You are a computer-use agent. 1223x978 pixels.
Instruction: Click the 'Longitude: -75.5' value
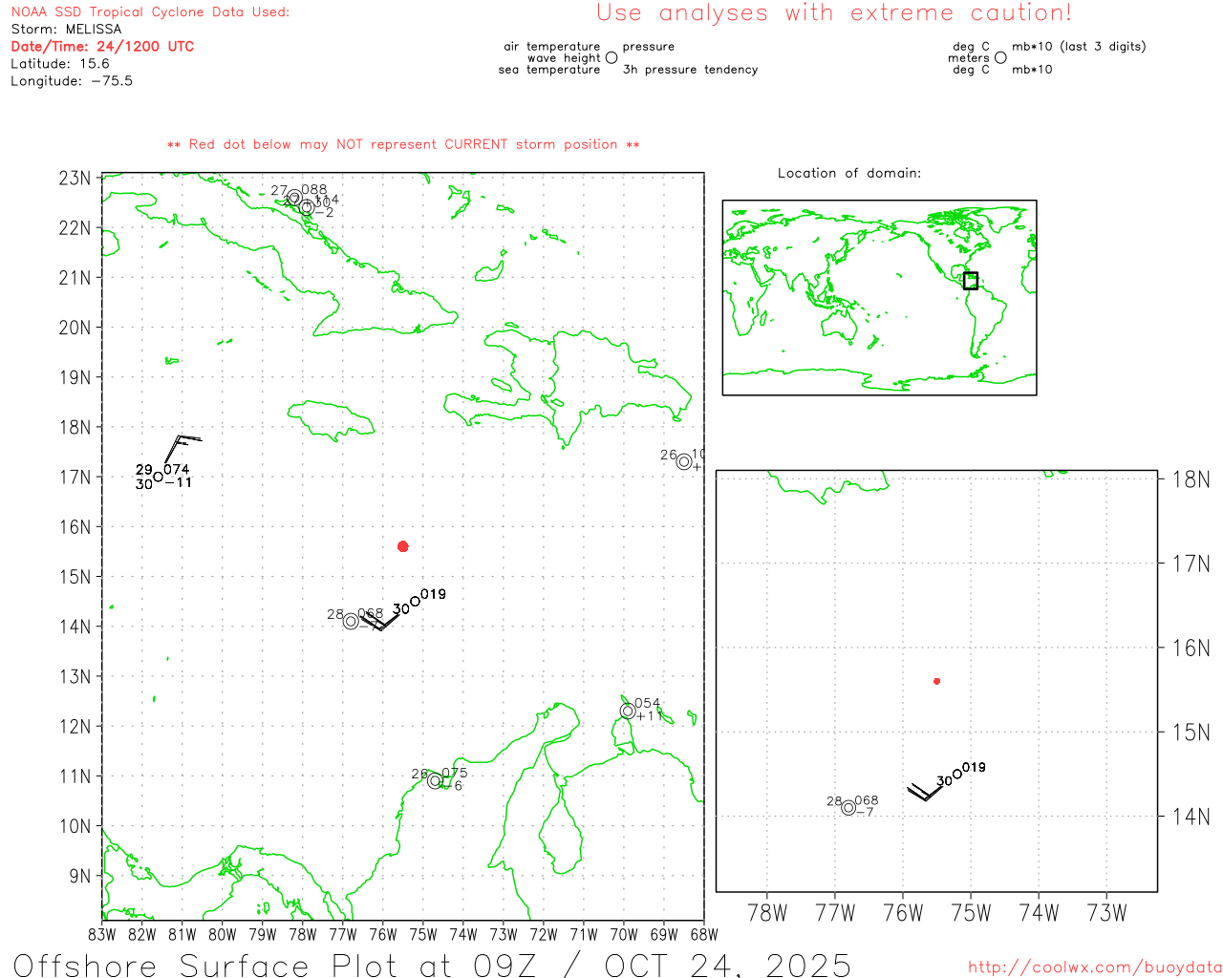(x=72, y=81)
